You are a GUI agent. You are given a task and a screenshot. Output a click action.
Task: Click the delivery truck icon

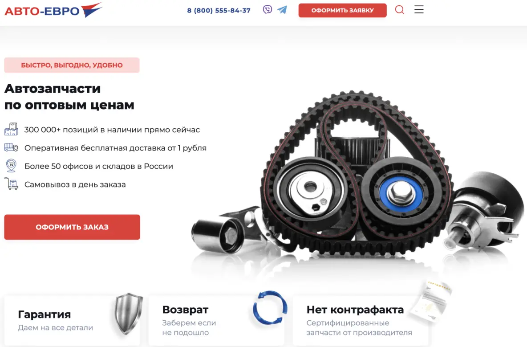(x=11, y=147)
